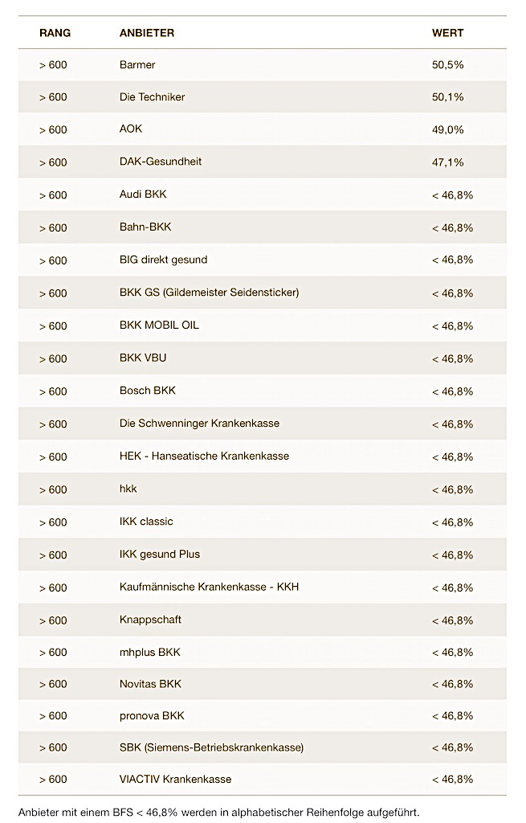Click the ANBIETER column header
This screenshot has height=823, width=526.
[x=147, y=33]
